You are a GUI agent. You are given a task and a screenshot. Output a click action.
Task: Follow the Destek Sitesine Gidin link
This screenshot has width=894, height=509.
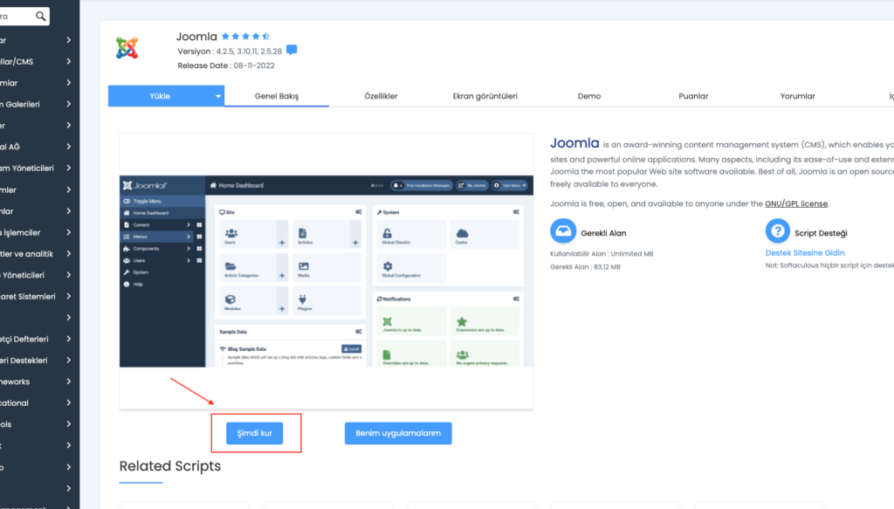coord(804,252)
